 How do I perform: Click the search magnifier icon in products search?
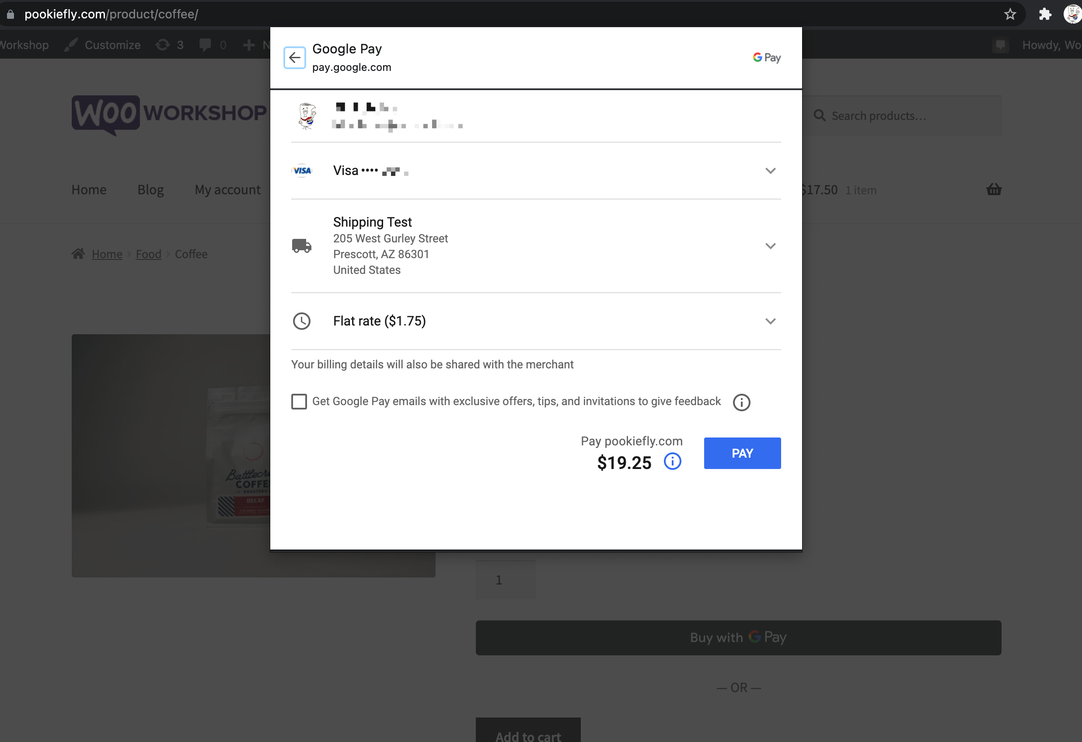tap(819, 115)
